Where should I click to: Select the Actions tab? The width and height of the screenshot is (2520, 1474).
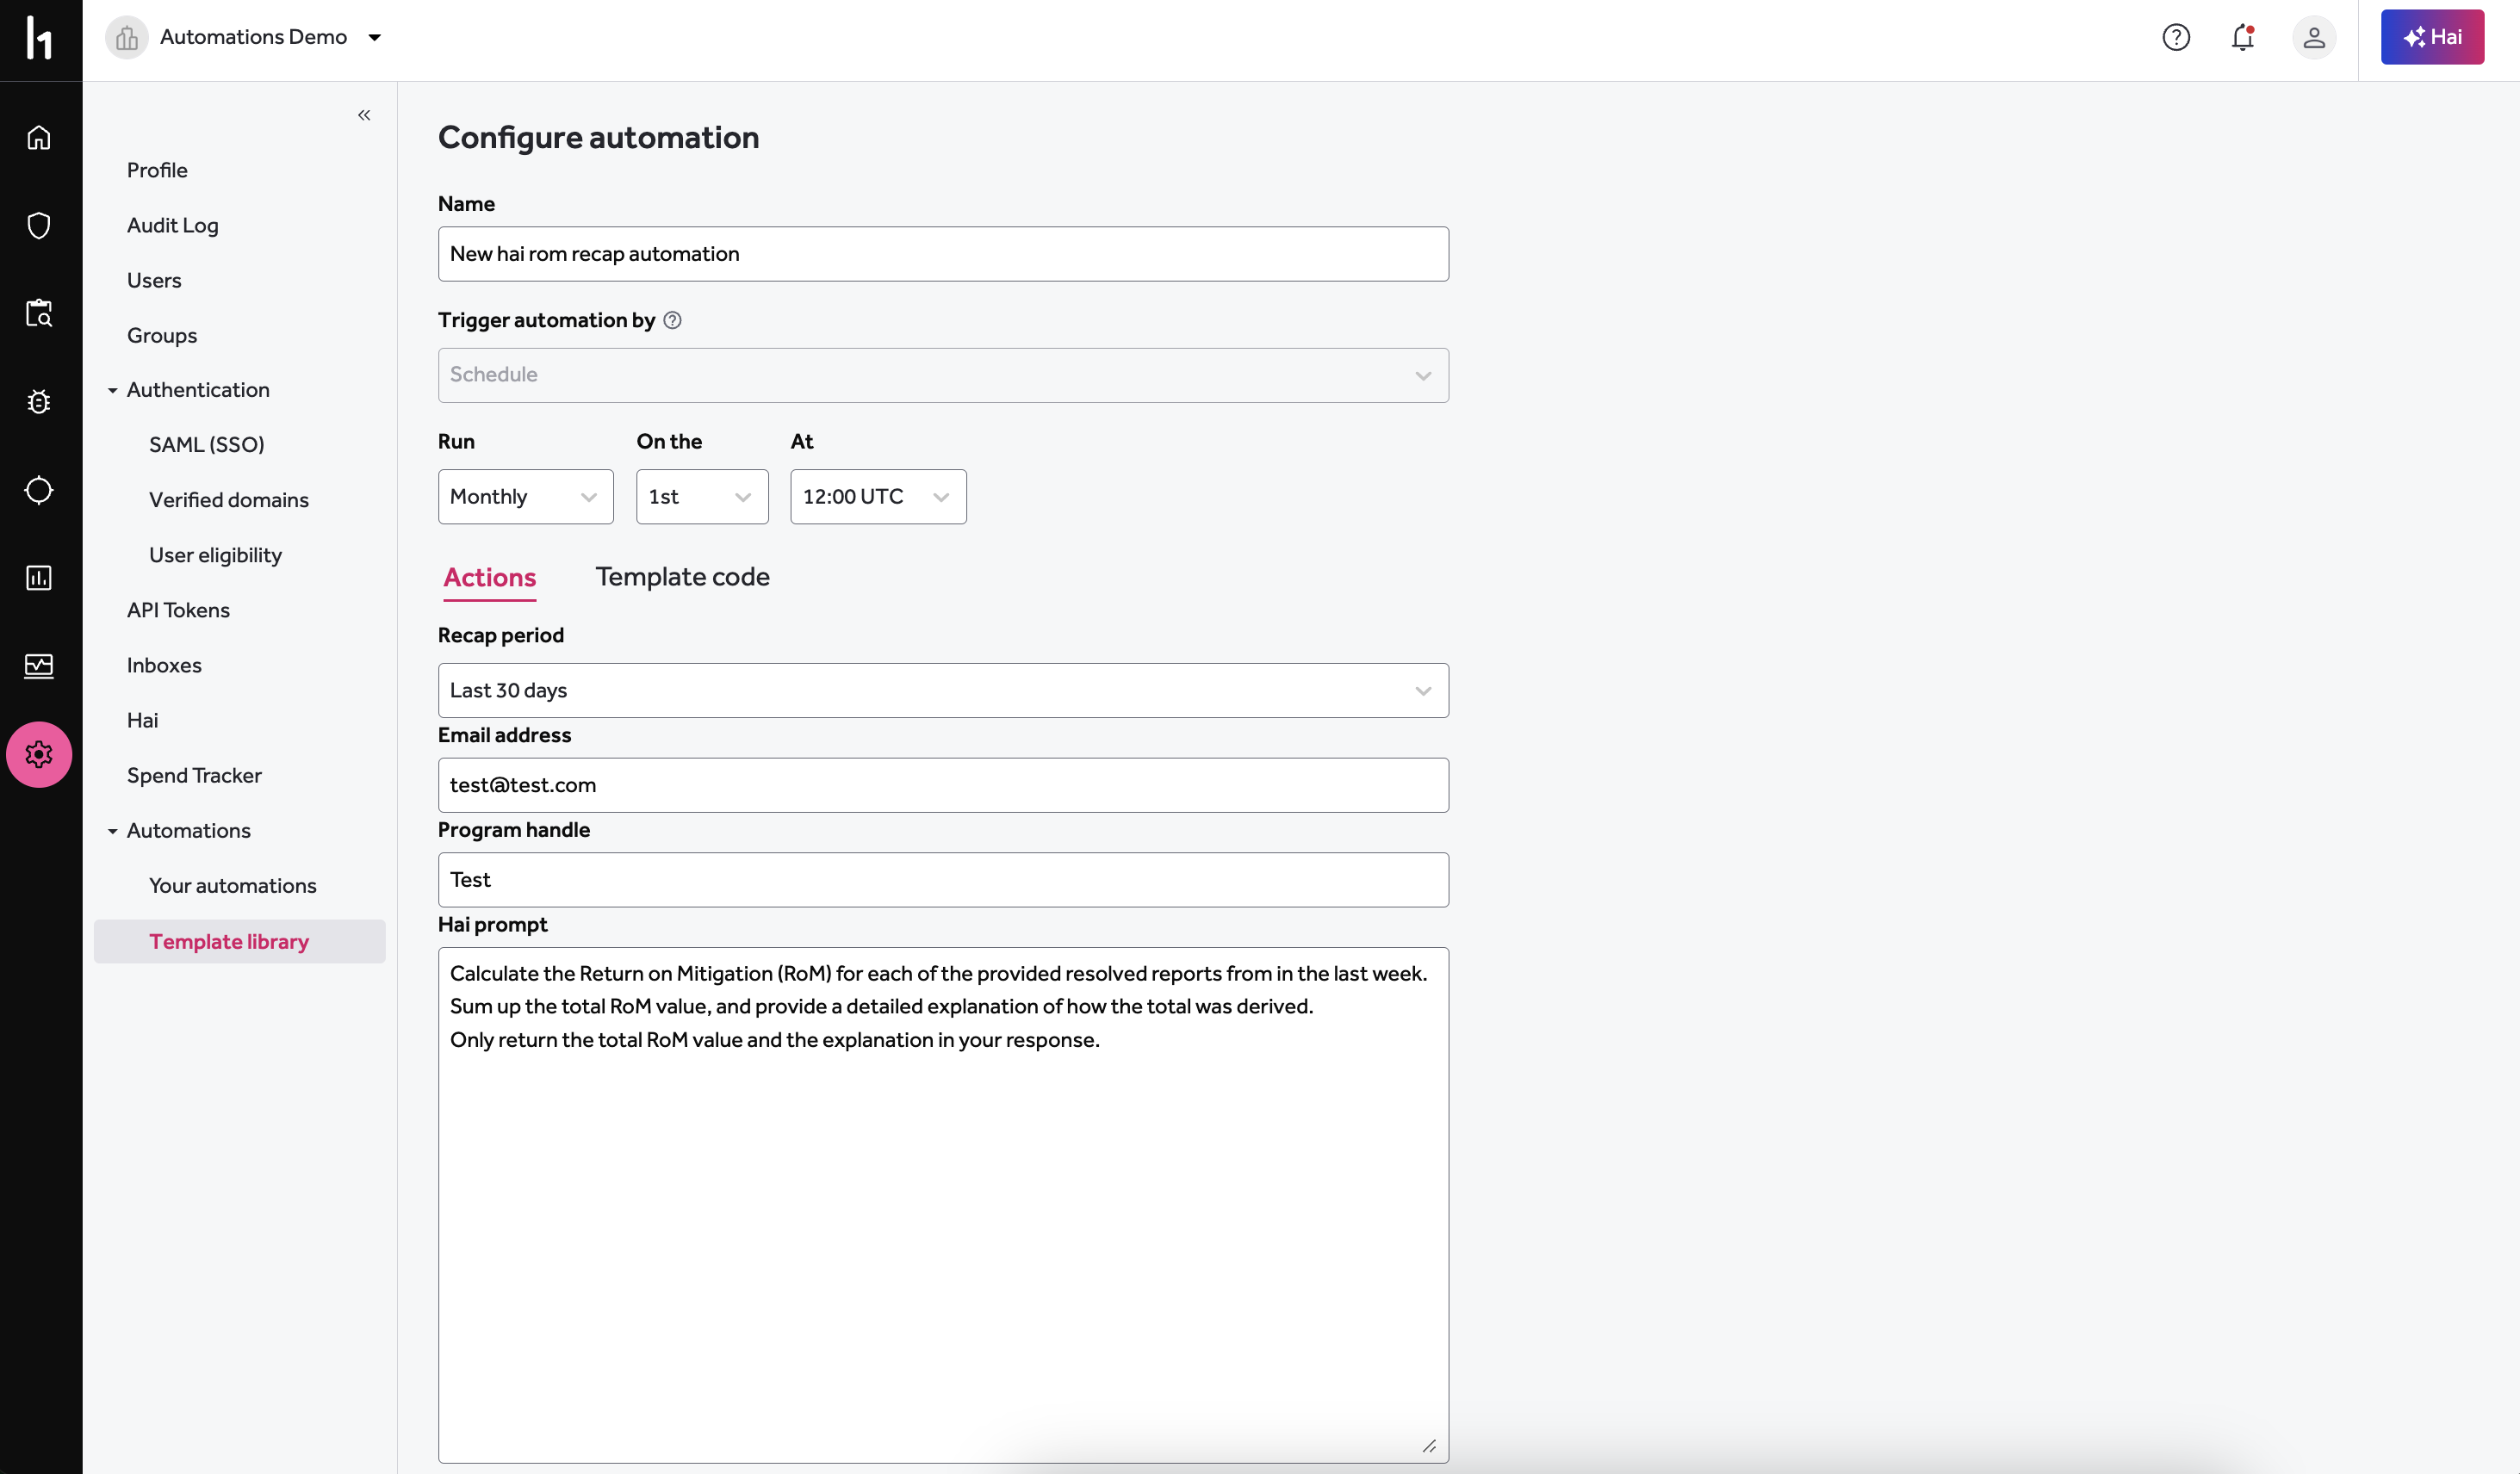[489, 577]
